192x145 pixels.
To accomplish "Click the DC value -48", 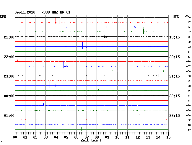I will 188,125.
